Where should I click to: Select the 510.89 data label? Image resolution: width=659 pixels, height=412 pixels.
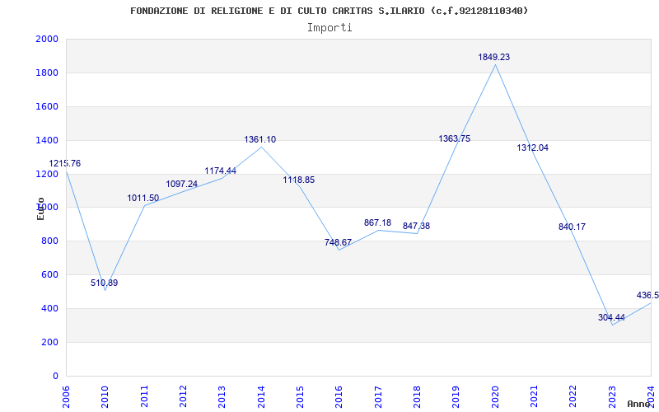click(105, 283)
